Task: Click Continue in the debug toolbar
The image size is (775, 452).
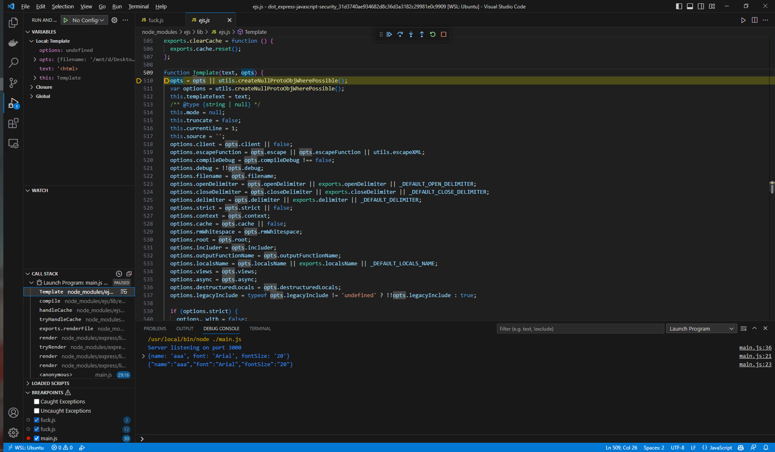Action: (389, 34)
